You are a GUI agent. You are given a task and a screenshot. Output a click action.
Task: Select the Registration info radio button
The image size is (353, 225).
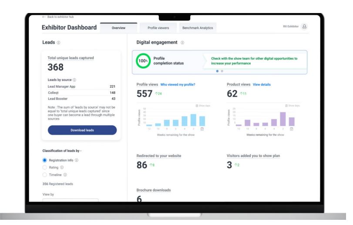point(44,160)
